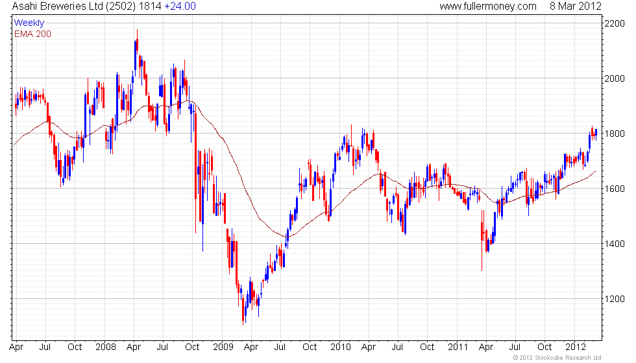The height and width of the screenshot is (363, 636).
Task: Click the Asahi Breweries Ltd (2502) chart title
Action: click(x=74, y=6)
